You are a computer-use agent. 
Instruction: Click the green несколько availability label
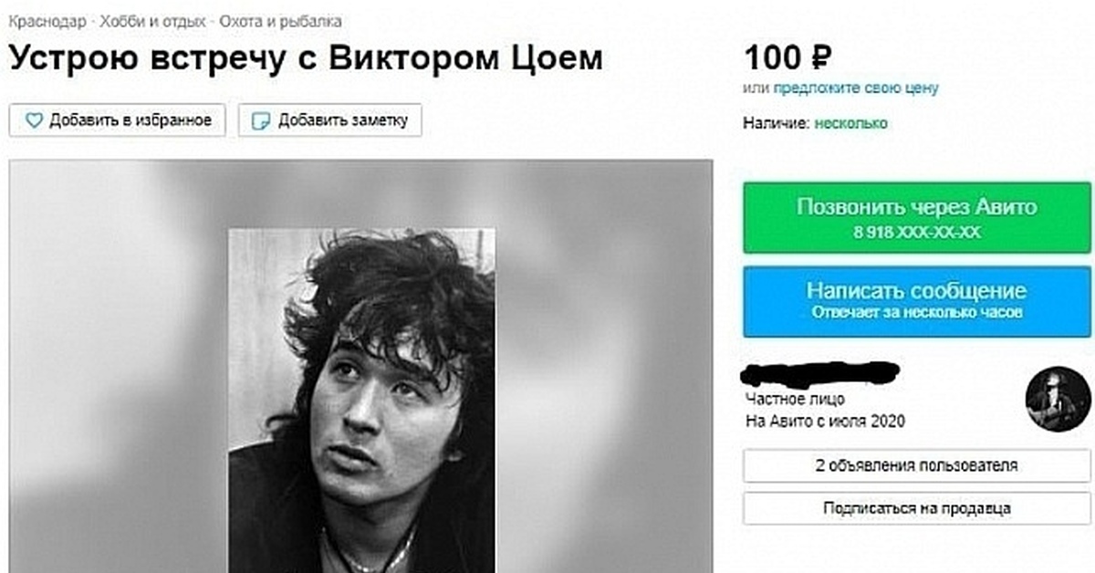pos(851,123)
